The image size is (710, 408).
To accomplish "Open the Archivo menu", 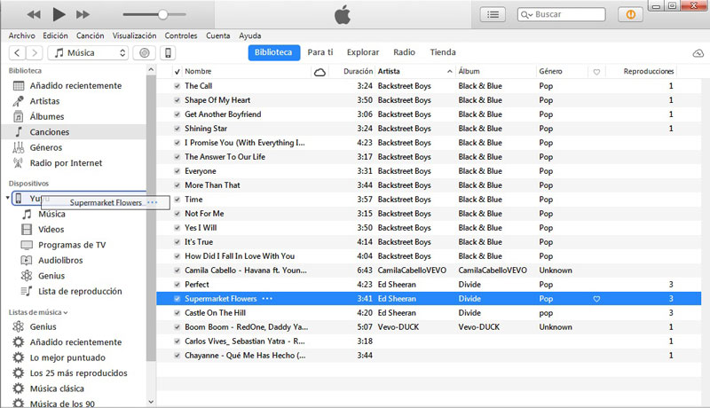I will pos(21,35).
